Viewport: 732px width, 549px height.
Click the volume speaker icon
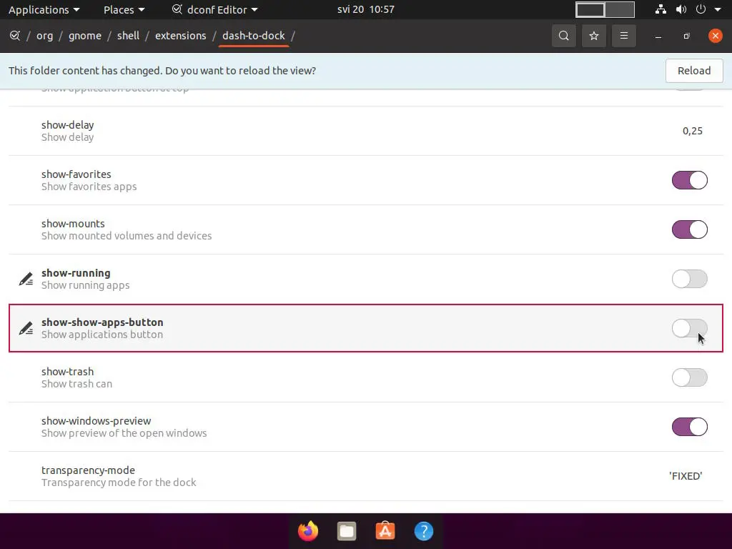[681, 9]
